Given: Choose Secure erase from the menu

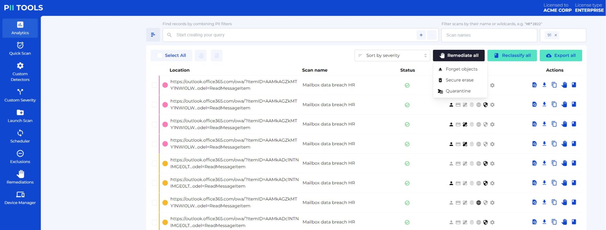Looking at the screenshot, I should 460,80.
